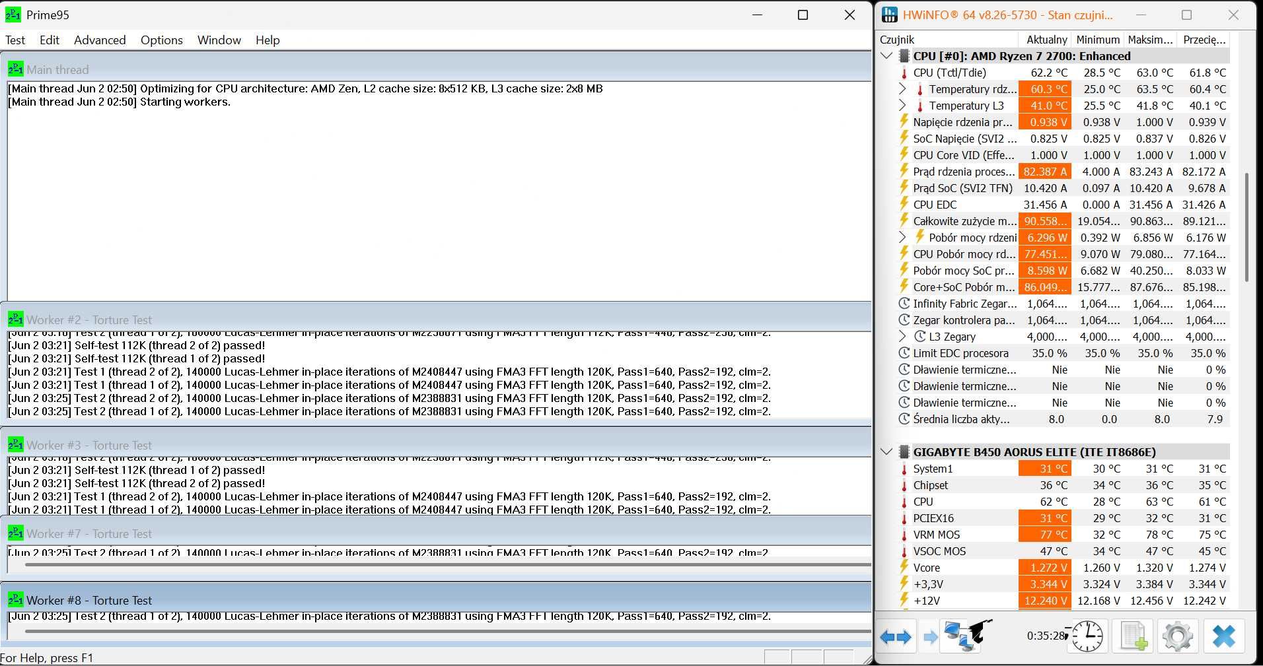
Task: Click lightning icon beside Vcore row
Action: click(904, 567)
